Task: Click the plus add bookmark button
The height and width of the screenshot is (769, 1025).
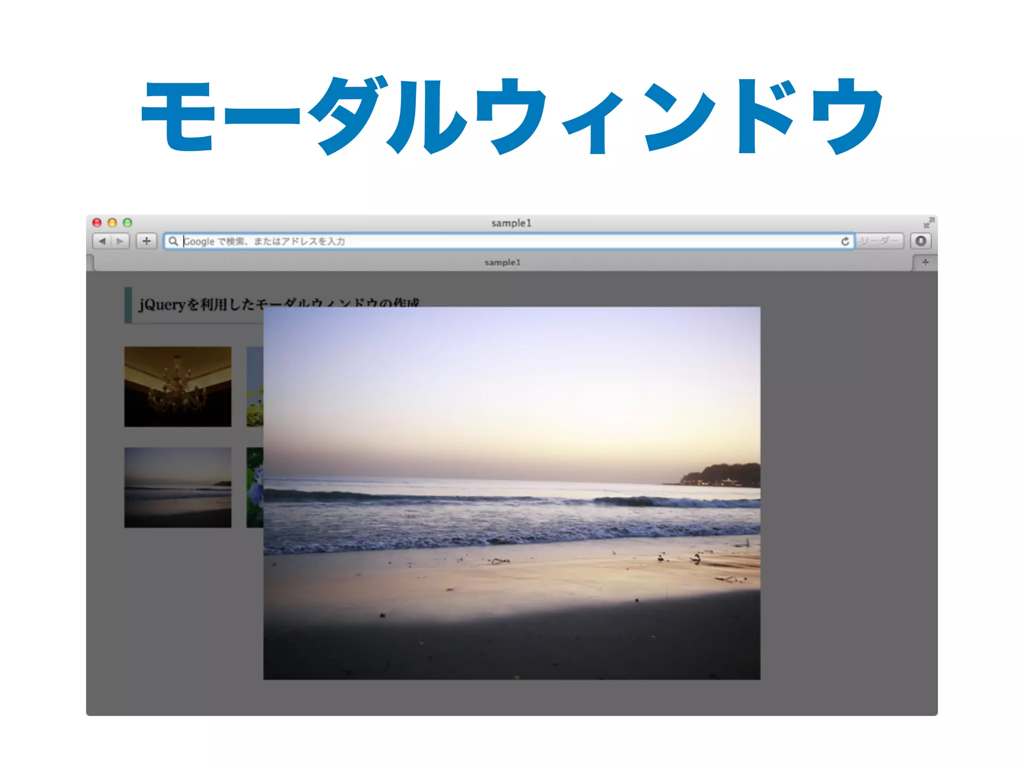Action: (147, 241)
